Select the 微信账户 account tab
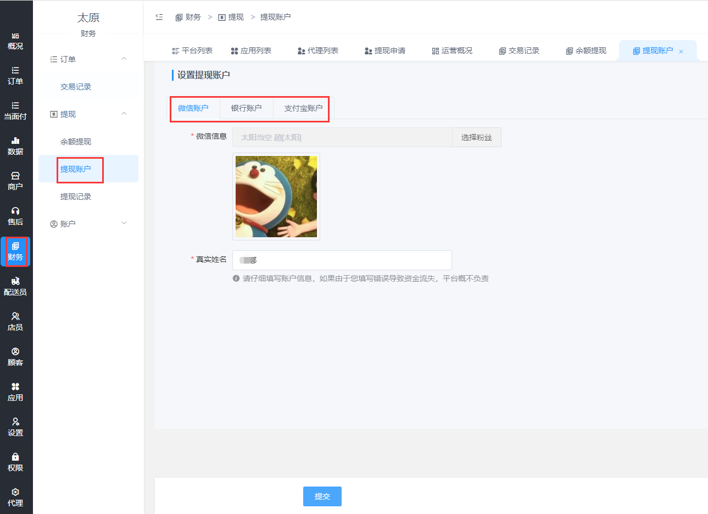This screenshot has height=514, width=708. pyautogui.click(x=193, y=108)
